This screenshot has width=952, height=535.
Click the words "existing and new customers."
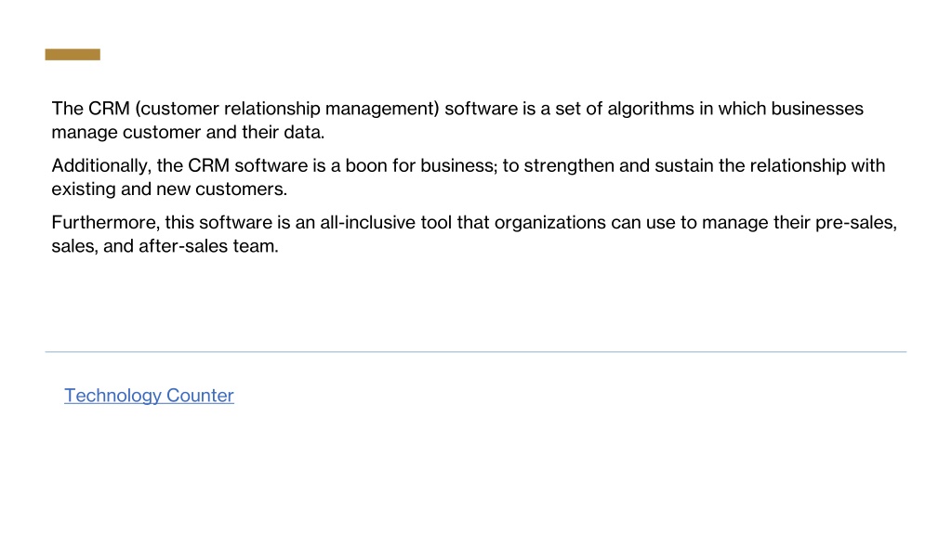click(169, 189)
